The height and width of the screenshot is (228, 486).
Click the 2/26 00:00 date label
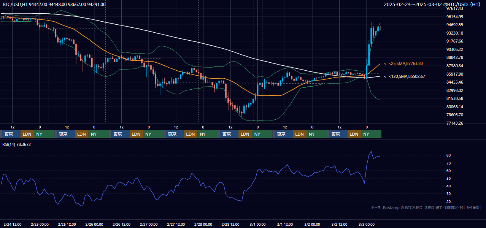click(x=94, y=224)
